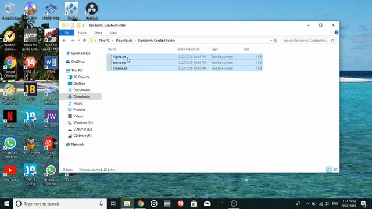Open recent locations dropdown arrow
The image size is (372, 209).
point(79,41)
